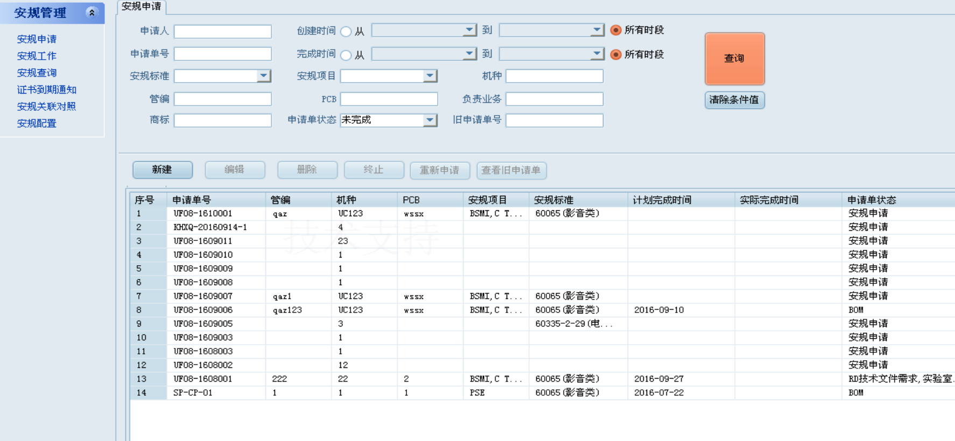Click the orange 查询 button
Screen dimensions: 955x441
(735, 59)
